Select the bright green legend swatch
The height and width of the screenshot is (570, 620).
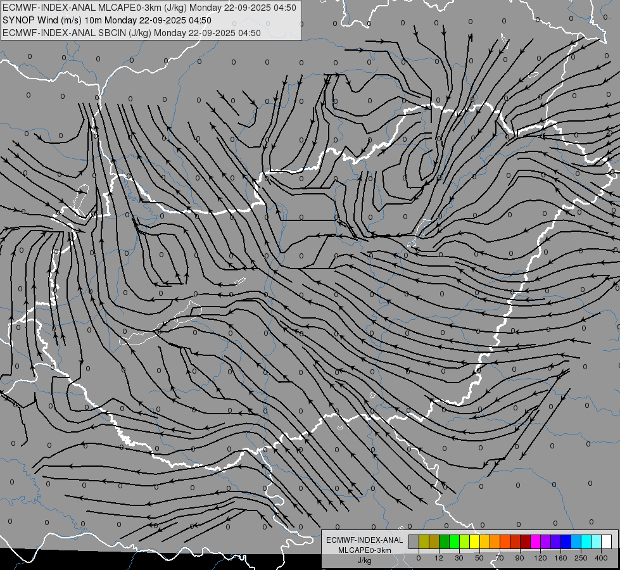(x=454, y=541)
